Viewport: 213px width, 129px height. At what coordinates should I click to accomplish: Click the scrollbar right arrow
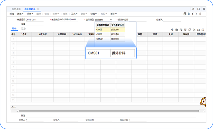pyautogui.click(x=204, y=111)
